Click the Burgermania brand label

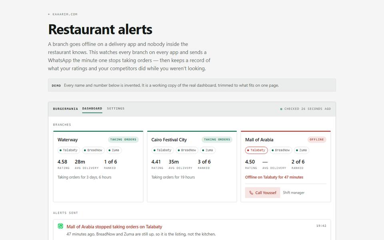click(x=65, y=109)
